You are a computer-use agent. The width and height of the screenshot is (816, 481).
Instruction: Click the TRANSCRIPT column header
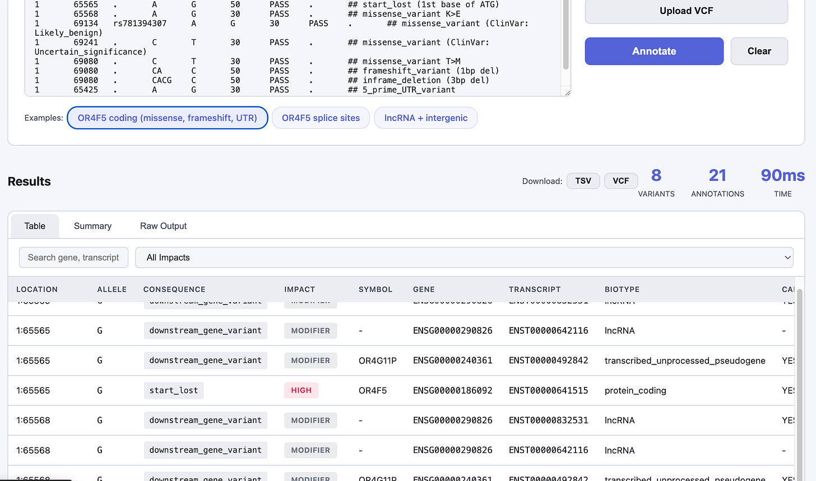coord(535,289)
